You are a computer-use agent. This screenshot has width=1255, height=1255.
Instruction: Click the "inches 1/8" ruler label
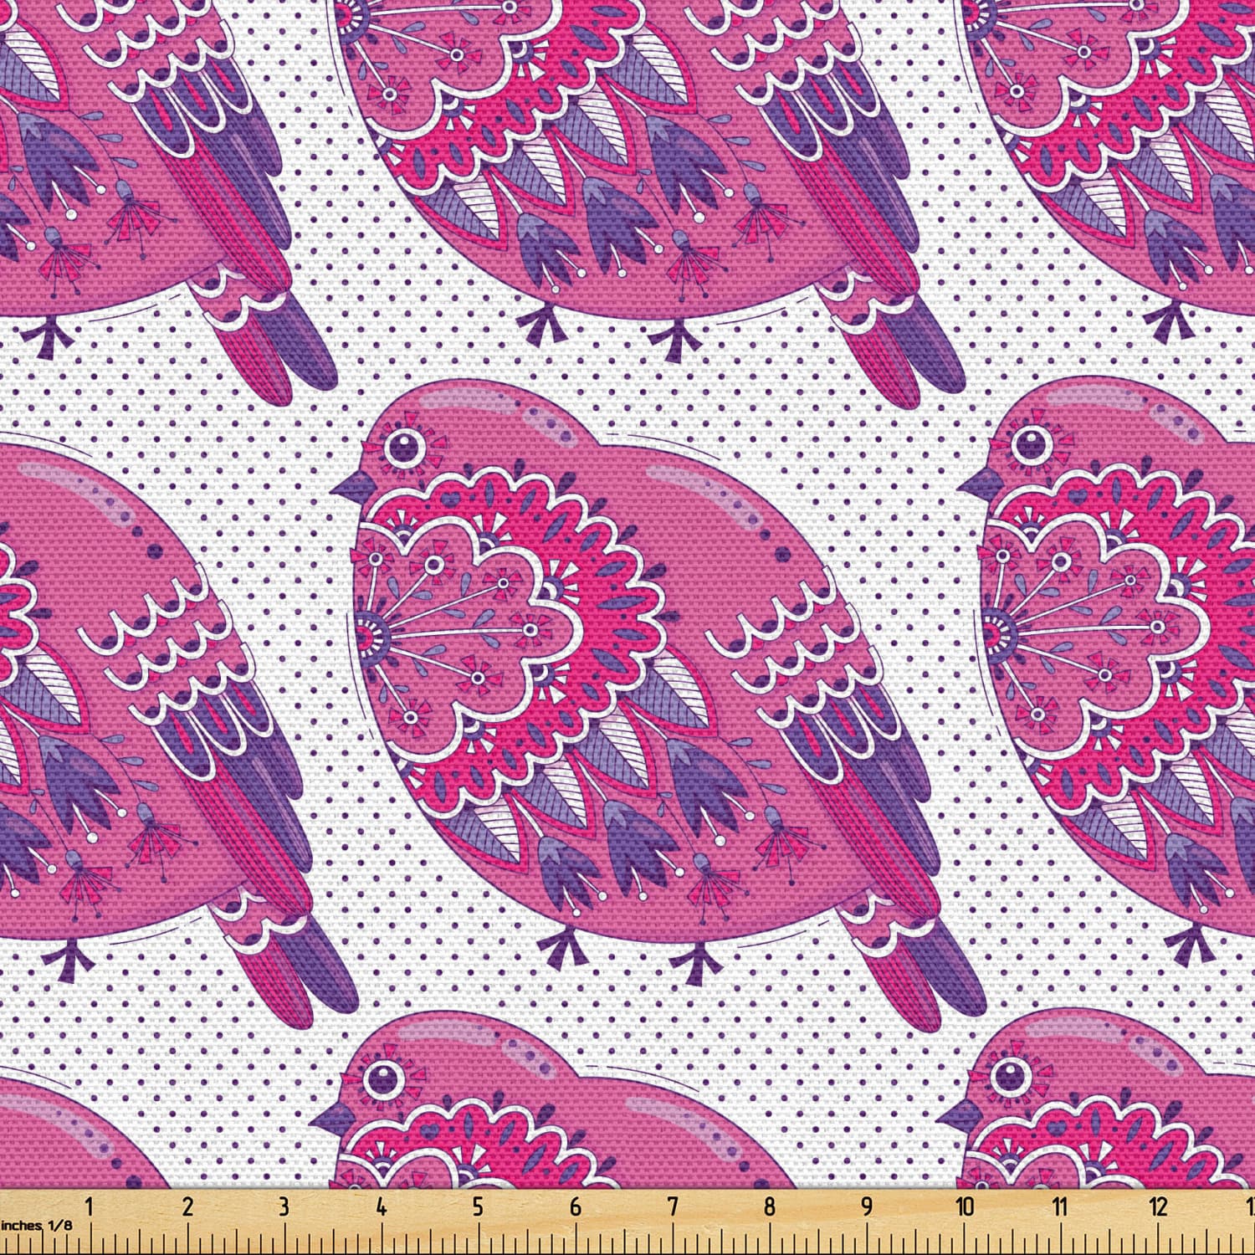(37, 1225)
